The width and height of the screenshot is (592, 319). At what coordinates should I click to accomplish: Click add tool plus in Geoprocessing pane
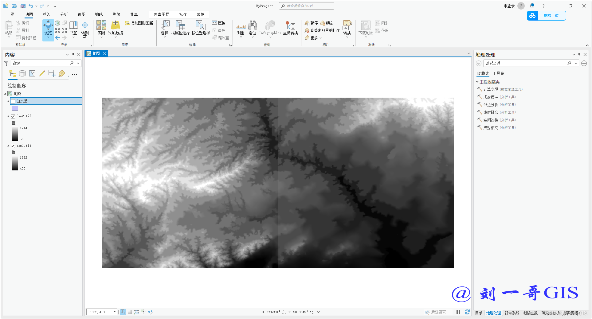pyautogui.click(x=584, y=63)
